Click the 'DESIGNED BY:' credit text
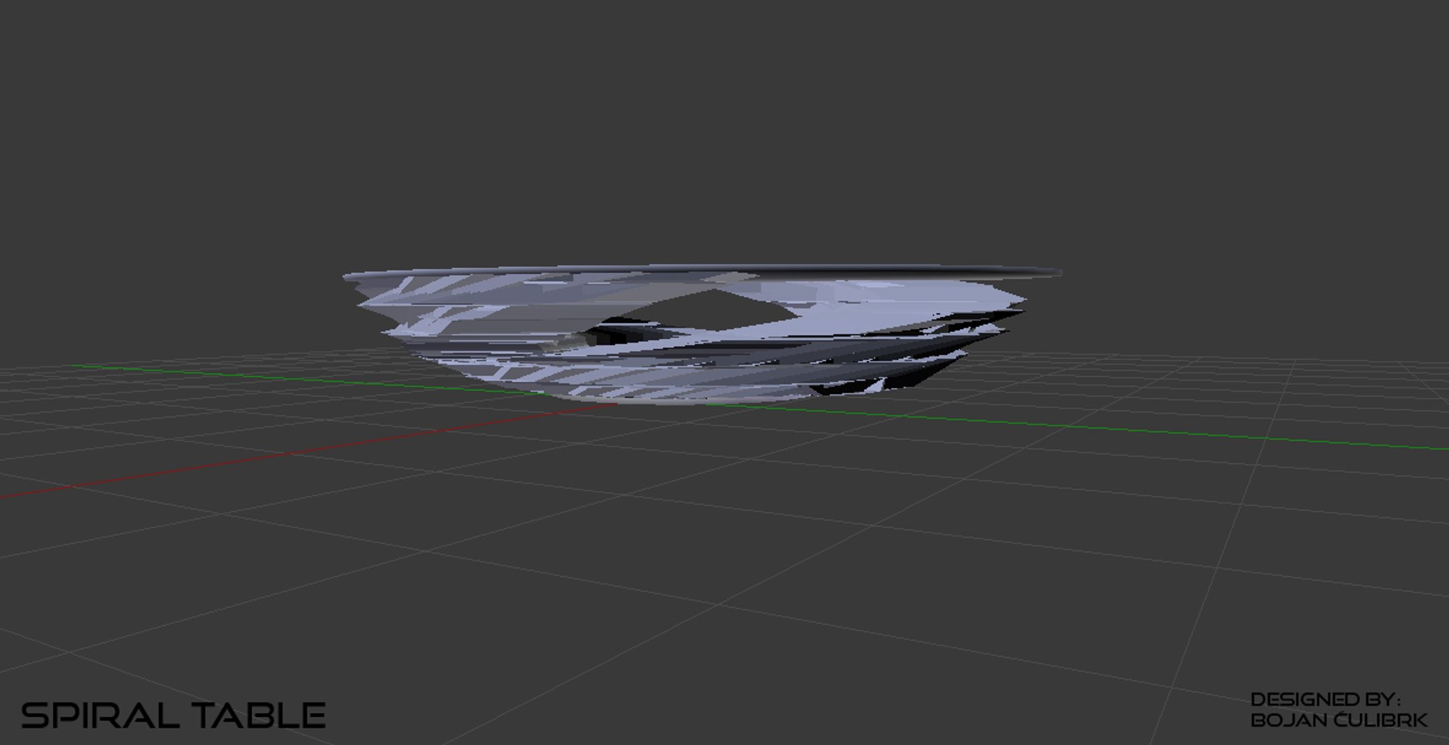 [1325, 700]
